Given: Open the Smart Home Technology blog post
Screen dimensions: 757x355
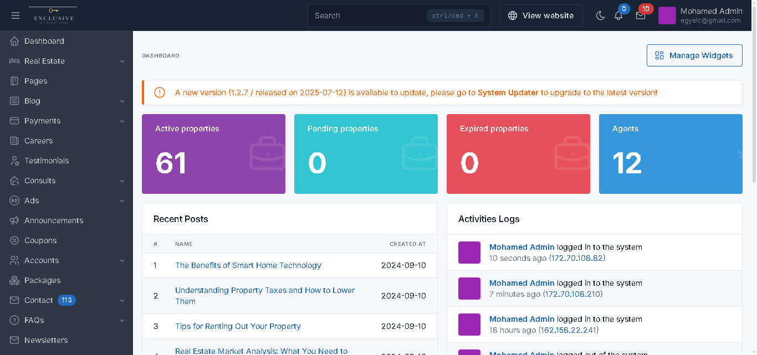Looking at the screenshot, I should click(x=248, y=265).
